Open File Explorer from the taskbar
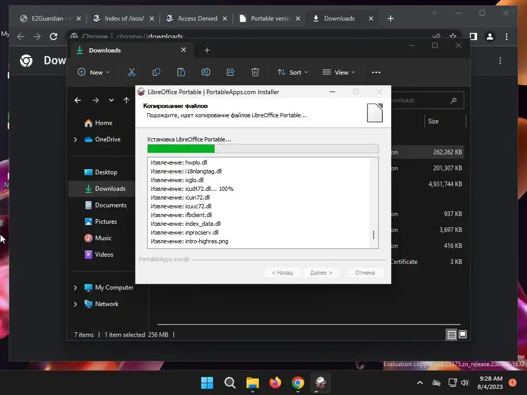Image resolution: width=527 pixels, height=395 pixels. 252,383
